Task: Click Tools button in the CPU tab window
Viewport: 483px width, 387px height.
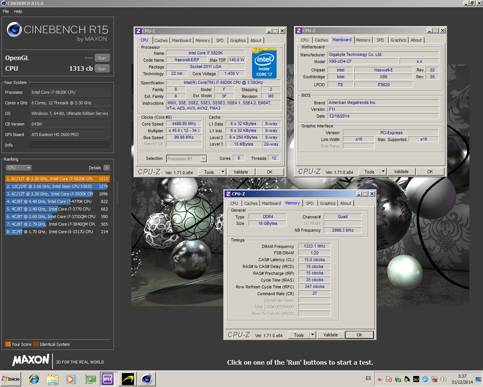Action: click(x=209, y=172)
